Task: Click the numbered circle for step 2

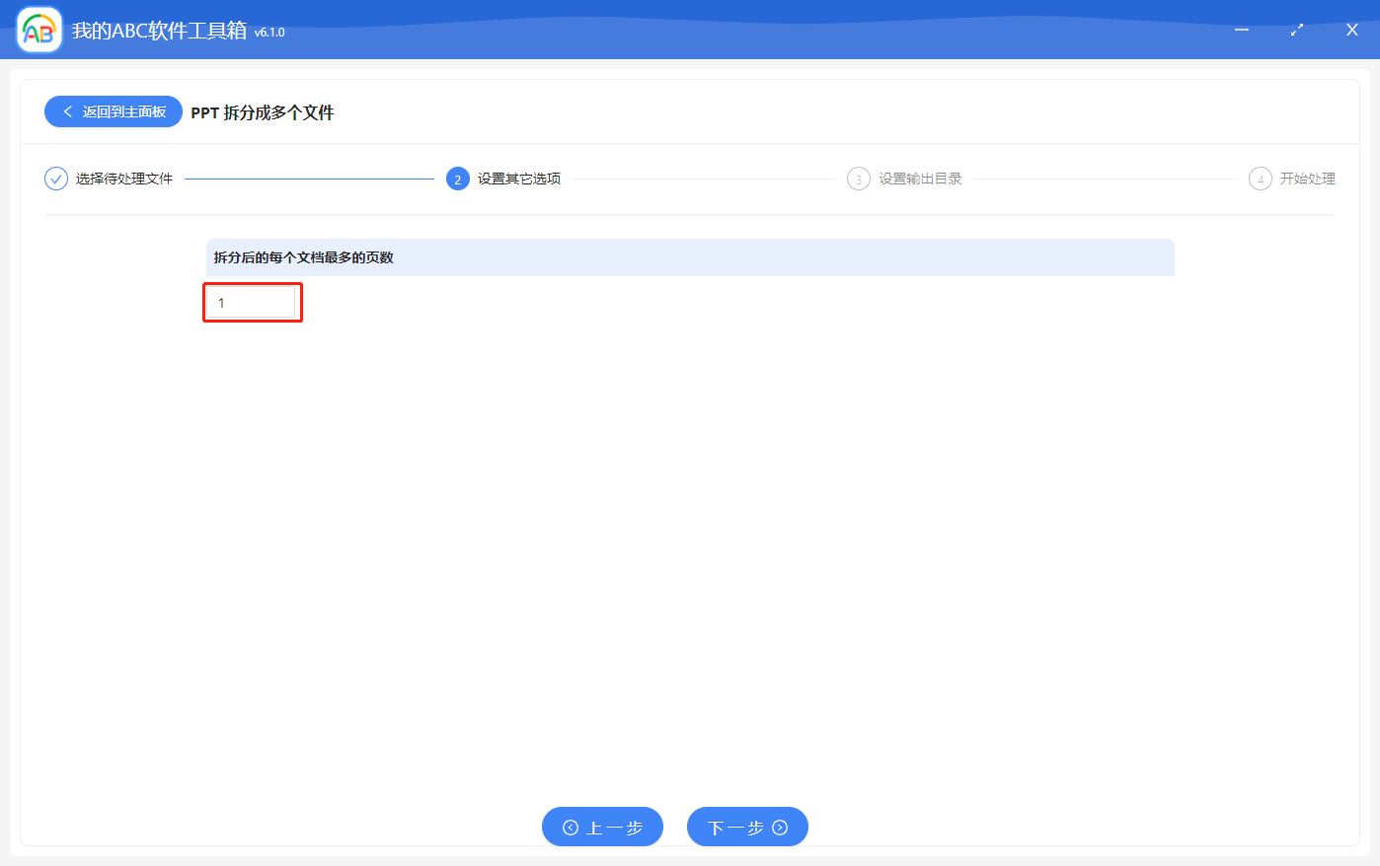Action: 458,179
